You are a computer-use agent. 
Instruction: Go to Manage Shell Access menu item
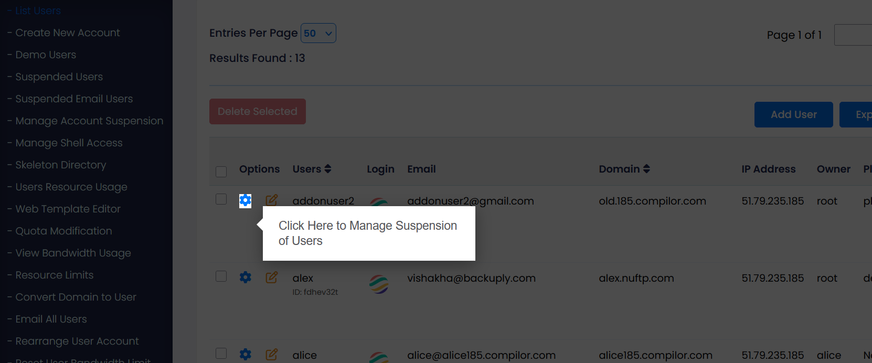69,143
